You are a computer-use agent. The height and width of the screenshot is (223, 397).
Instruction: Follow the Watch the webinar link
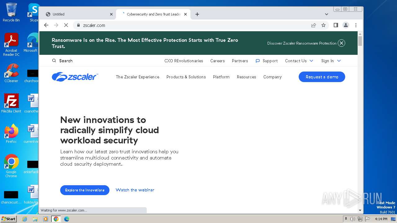(135, 190)
